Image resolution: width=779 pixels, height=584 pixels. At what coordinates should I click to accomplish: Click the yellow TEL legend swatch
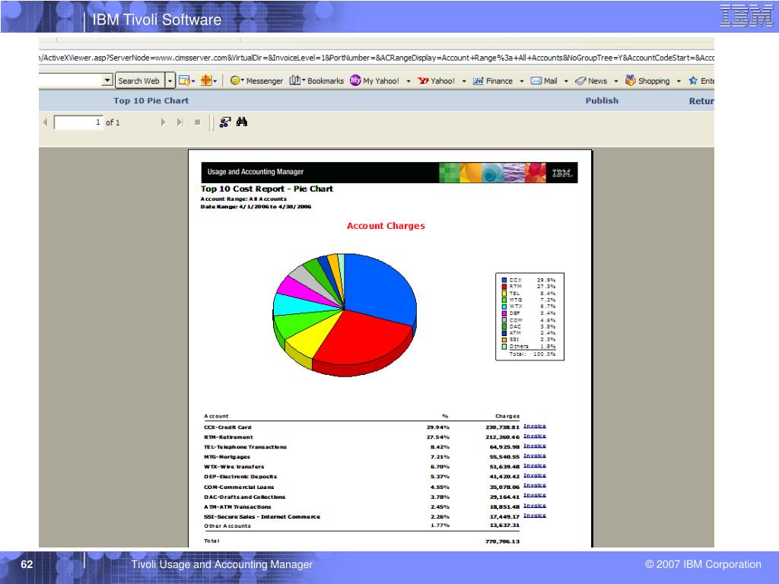[x=504, y=294]
